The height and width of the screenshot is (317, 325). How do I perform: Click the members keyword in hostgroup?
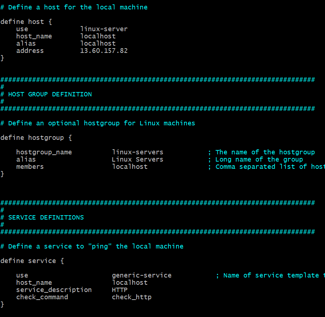[x=30, y=167]
